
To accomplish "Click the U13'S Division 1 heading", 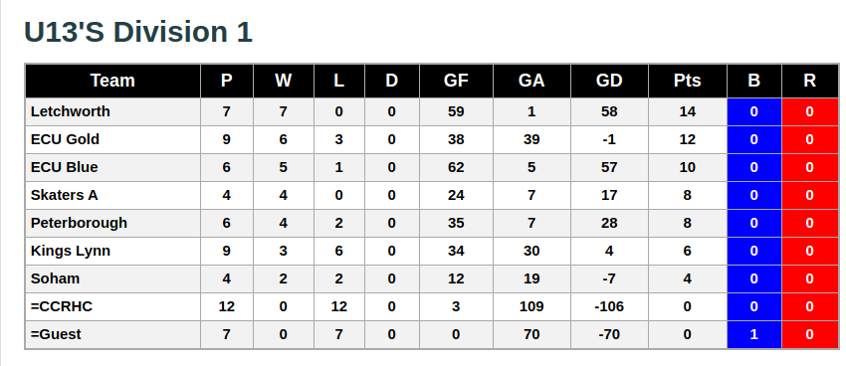I will coord(138,32).
